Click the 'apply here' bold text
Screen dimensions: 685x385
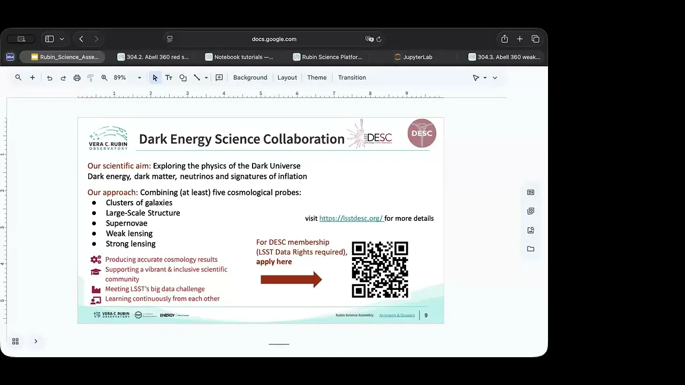[x=274, y=261]
